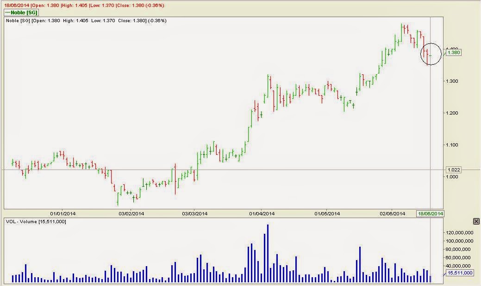Click the 1.022 crosshair price label
The image size is (481, 286).
pyautogui.click(x=454, y=170)
